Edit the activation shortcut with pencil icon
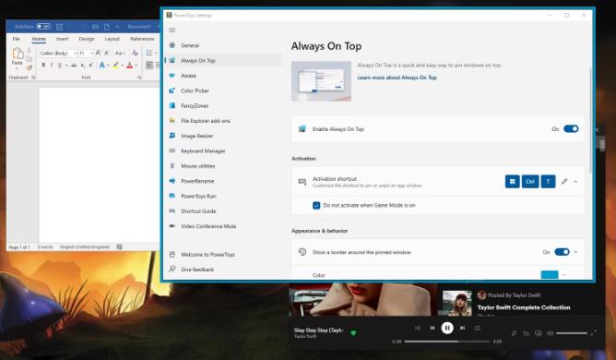The width and height of the screenshot is (616, 360). point(564,181)
